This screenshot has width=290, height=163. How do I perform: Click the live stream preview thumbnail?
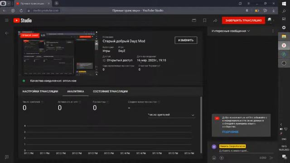(x=58, y=53)
